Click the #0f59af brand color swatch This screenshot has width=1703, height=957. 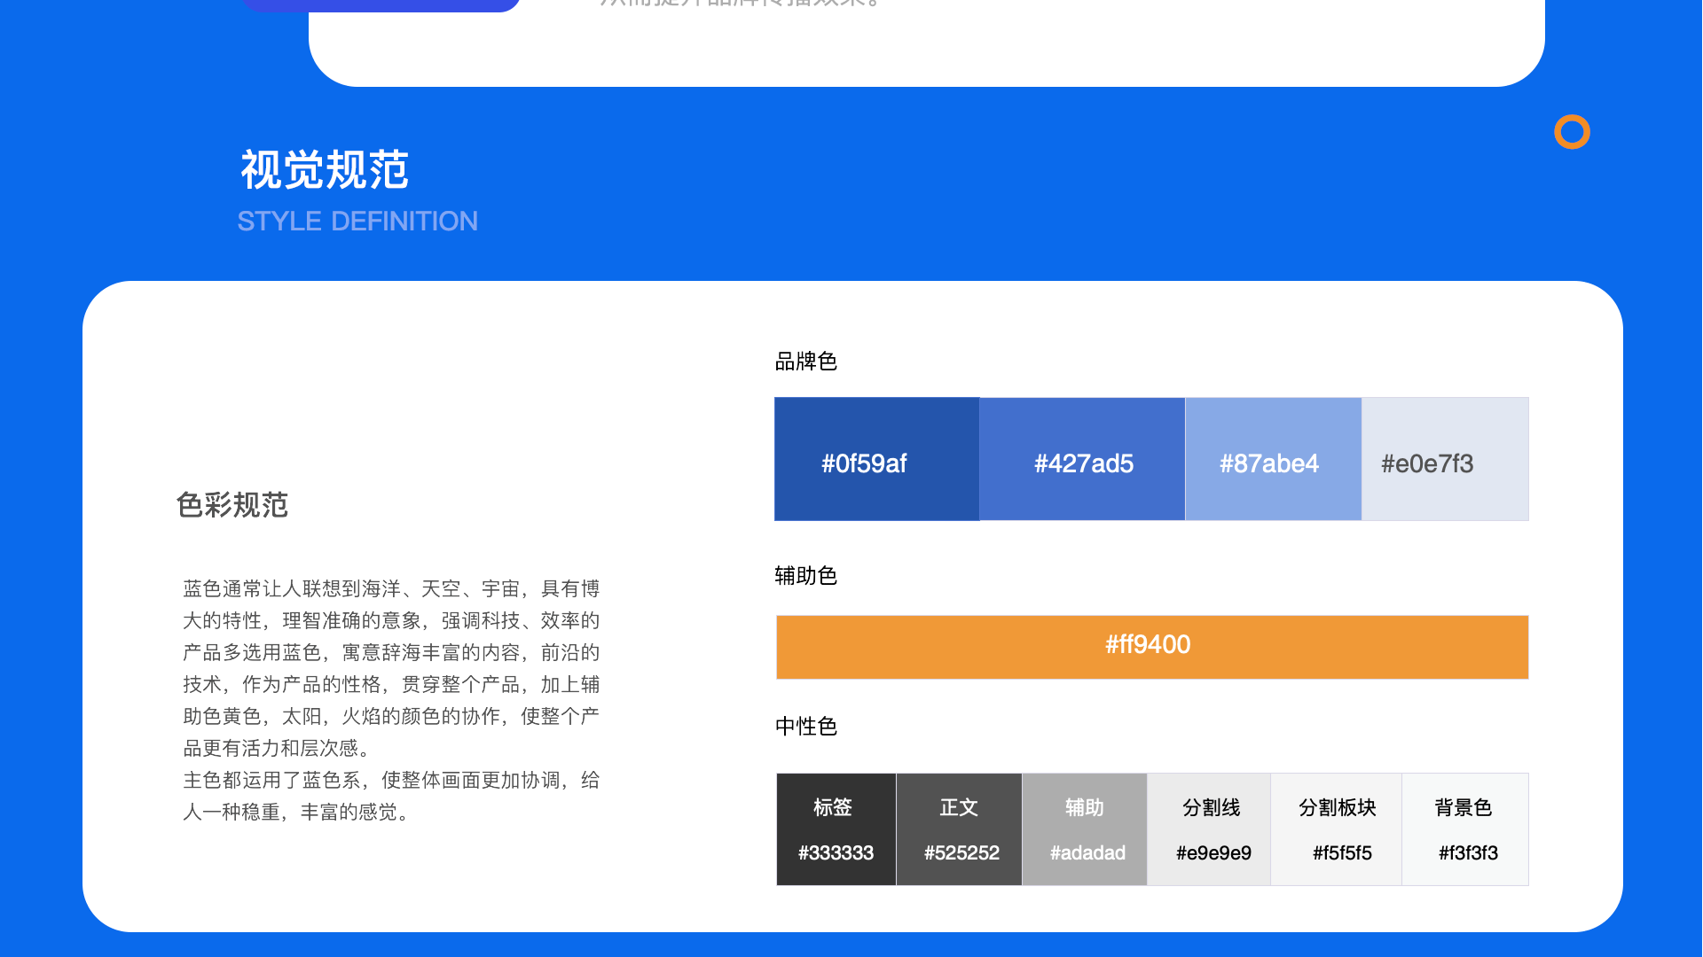[x=876, y=459]
